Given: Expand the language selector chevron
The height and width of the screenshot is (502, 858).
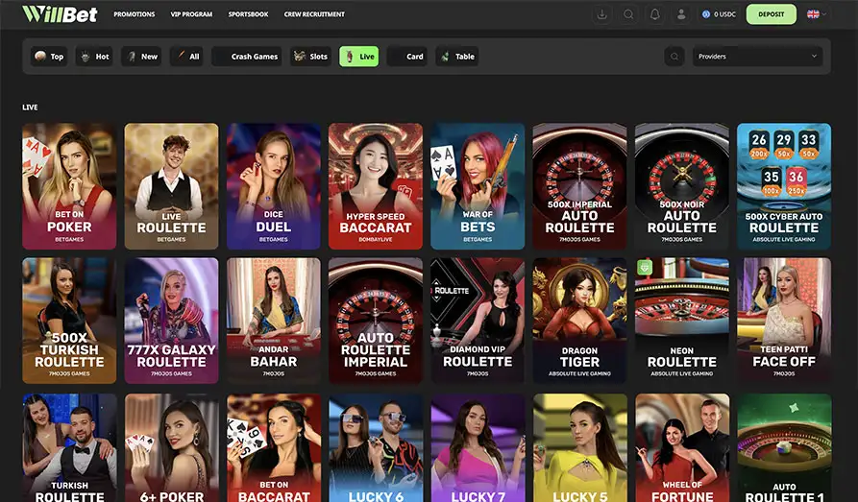Looking at the screenshot, I should pyautogui.click(x=823, y=14).
